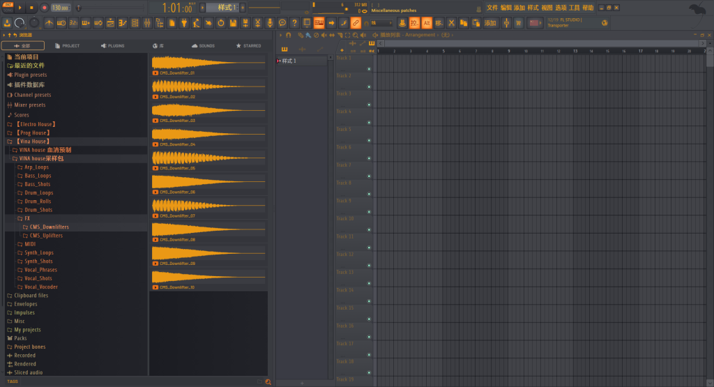Open the mixer from the toolbar icon
714x387 pixels.
point(147,23)
